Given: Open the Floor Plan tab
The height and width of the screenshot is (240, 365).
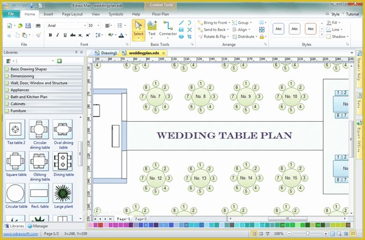Looking at the screenshot, I should tap(161, 14).
